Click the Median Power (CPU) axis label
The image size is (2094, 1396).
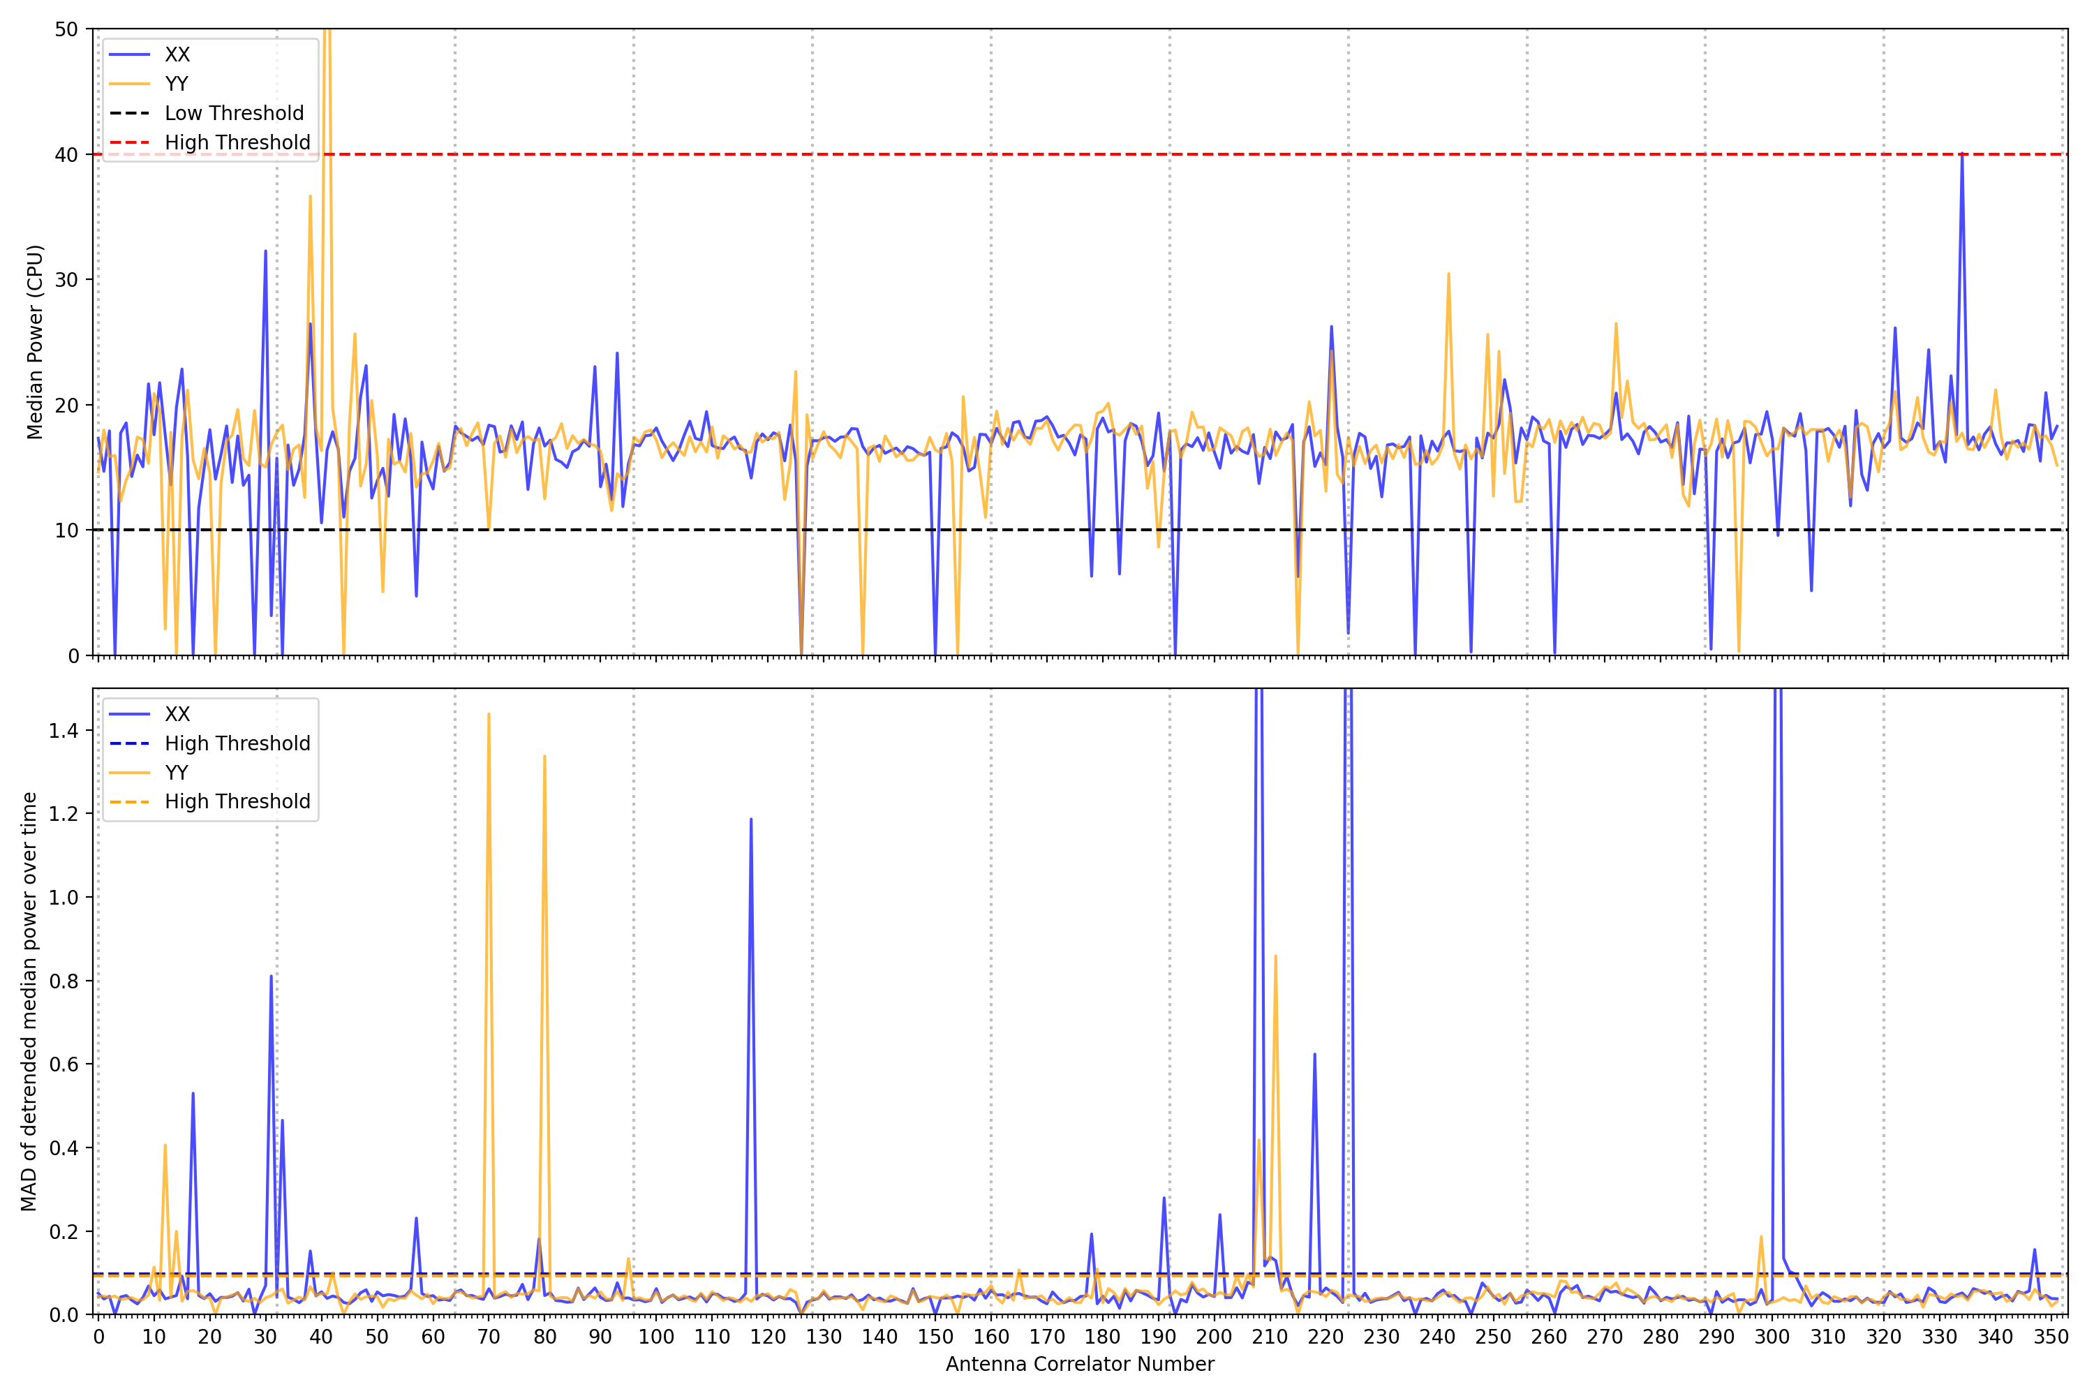(35, 342)
